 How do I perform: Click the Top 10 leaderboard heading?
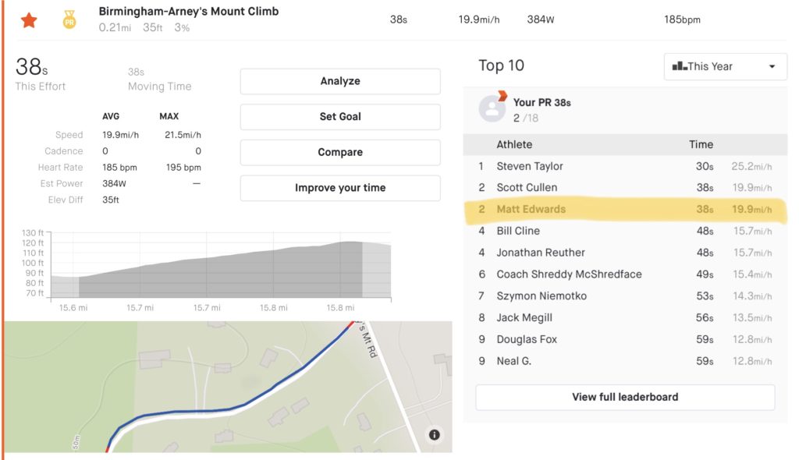[501, 66]
